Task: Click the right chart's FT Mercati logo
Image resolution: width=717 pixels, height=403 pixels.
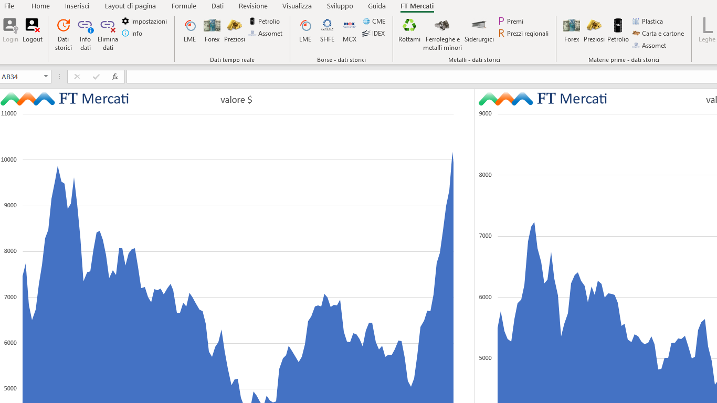Action: (543, 99)
